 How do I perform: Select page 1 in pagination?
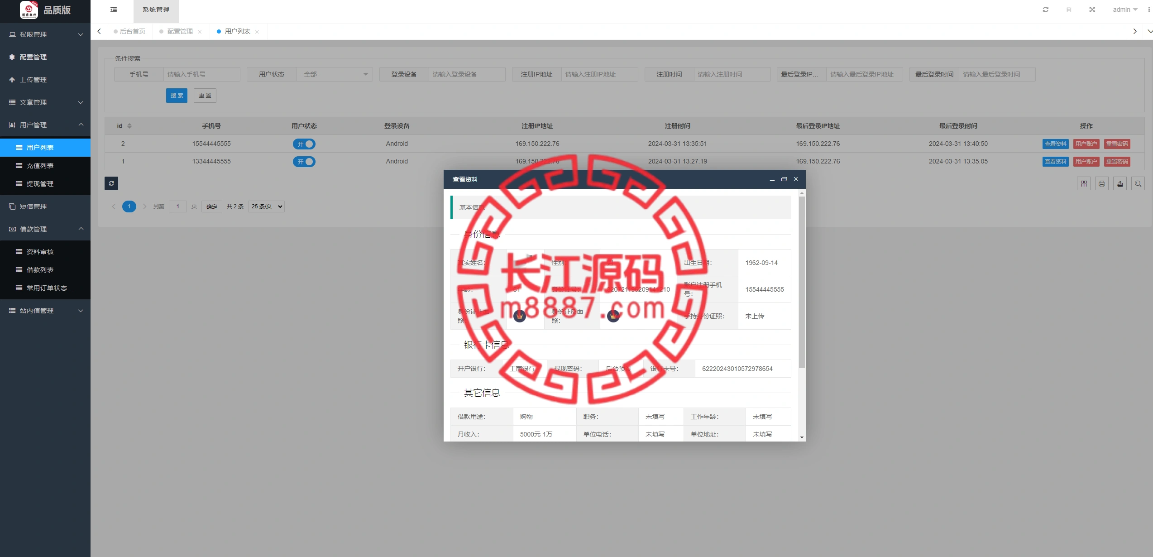tap(129, 206)
